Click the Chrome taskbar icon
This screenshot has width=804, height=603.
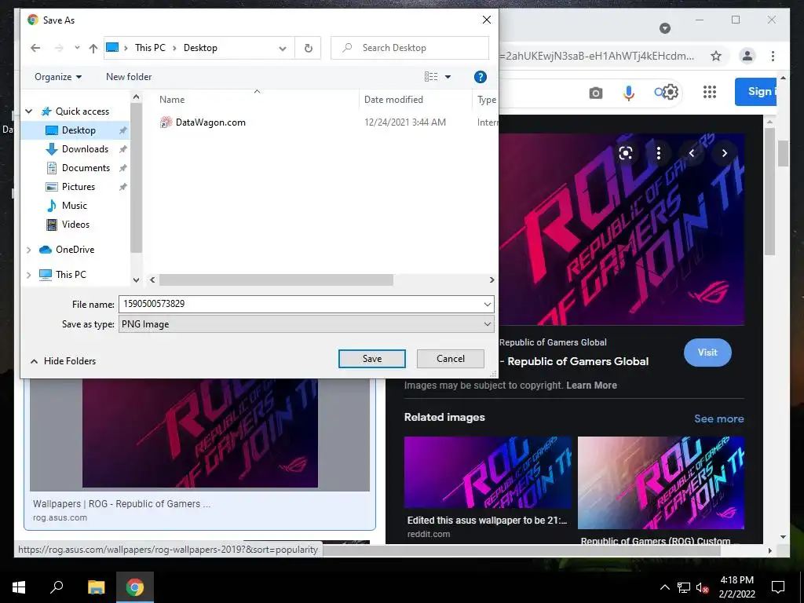[135, 587]
